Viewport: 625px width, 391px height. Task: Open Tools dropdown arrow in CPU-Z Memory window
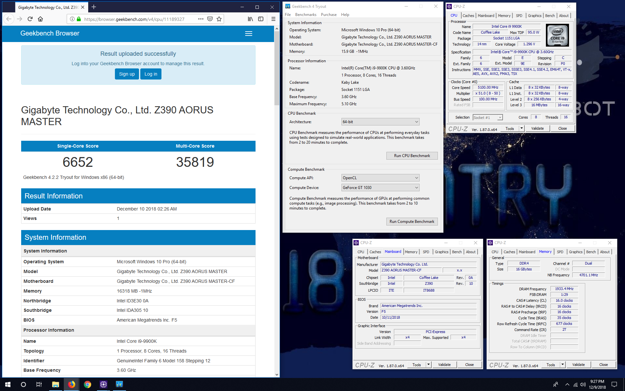[x=562, y=365]
